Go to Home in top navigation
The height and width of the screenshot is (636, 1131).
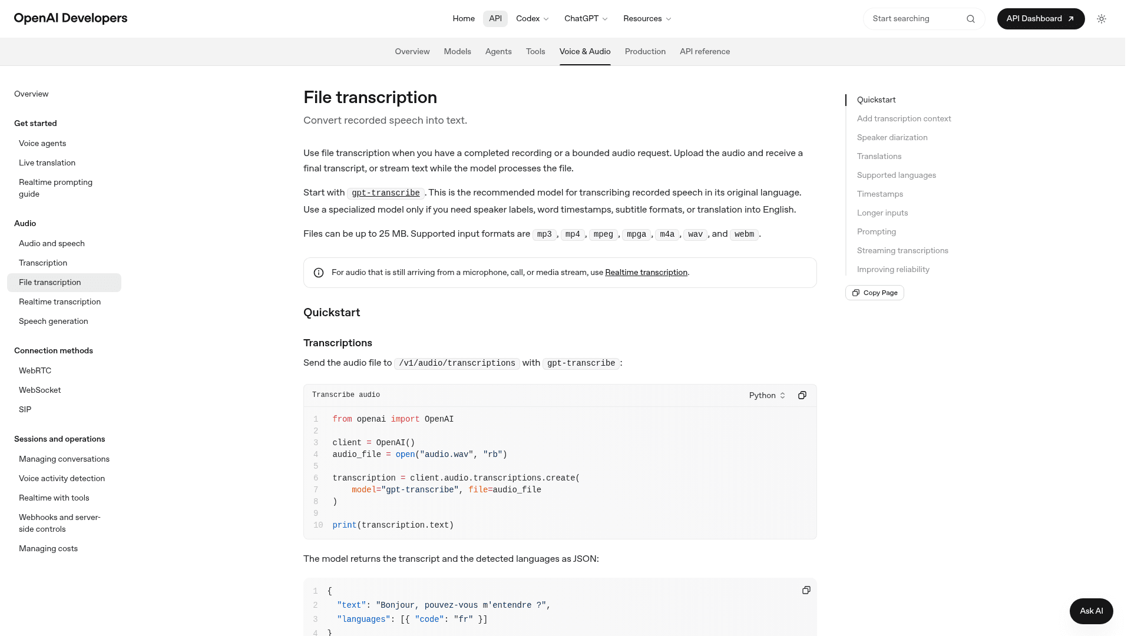464,19
